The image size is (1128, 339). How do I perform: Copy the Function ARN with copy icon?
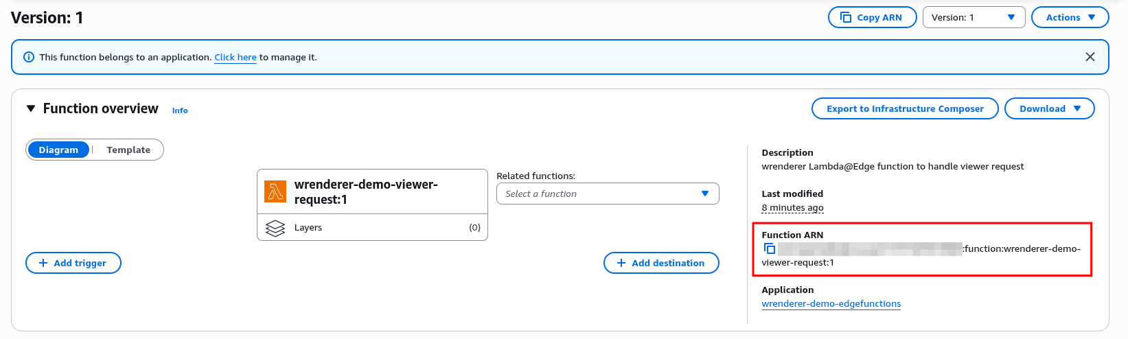(x=770, y=248)
